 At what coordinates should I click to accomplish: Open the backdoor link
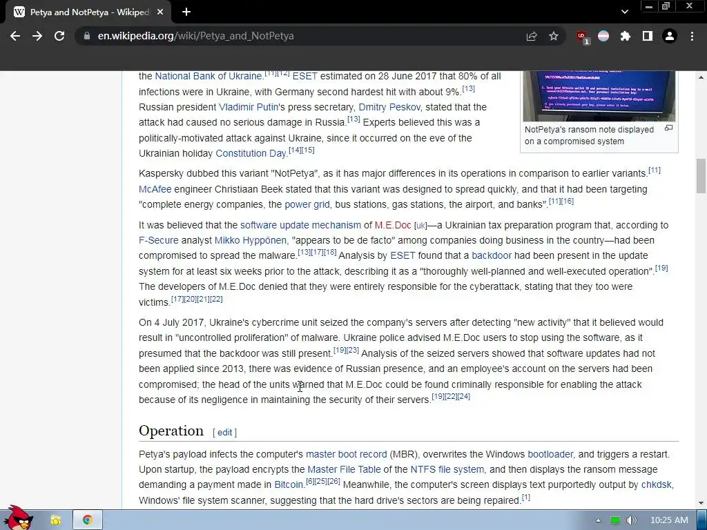(x=492, y=255)
